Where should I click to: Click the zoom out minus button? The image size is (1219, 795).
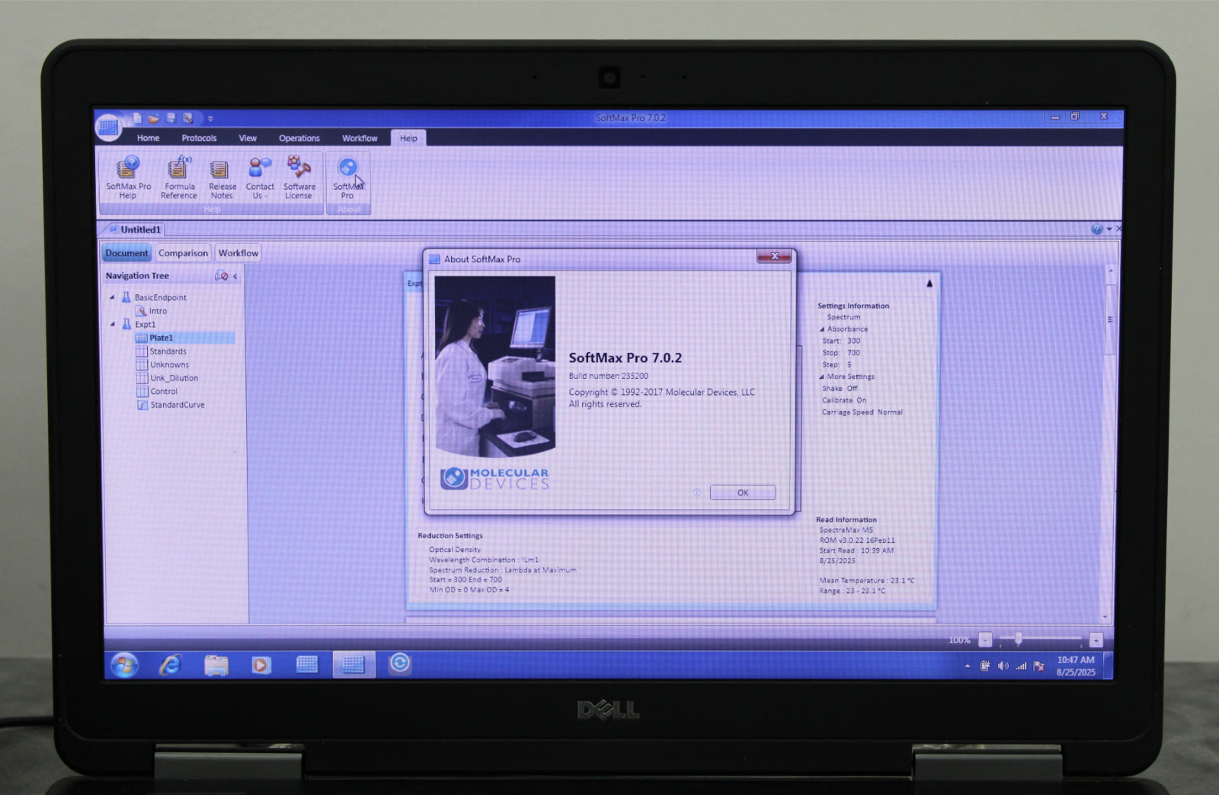(x=985, y=640)
